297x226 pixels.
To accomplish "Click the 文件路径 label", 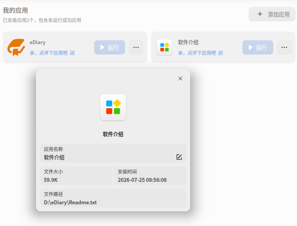I will (x=53, y=194).
